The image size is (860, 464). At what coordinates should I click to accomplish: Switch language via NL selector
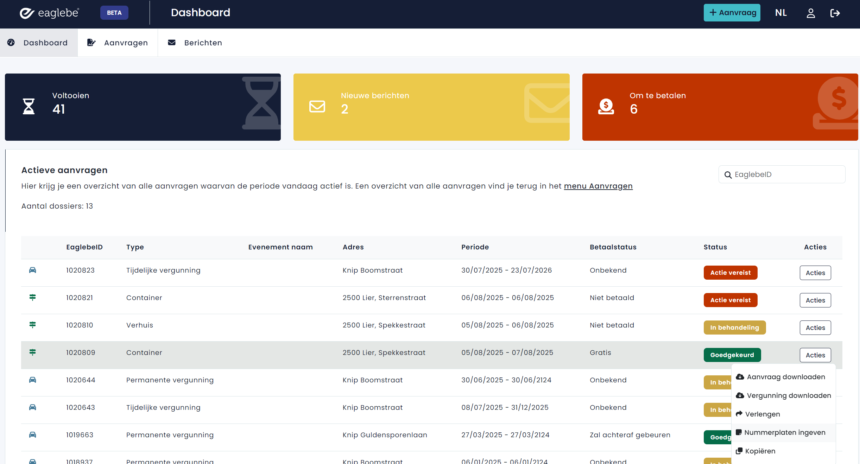tap(781, 13)
